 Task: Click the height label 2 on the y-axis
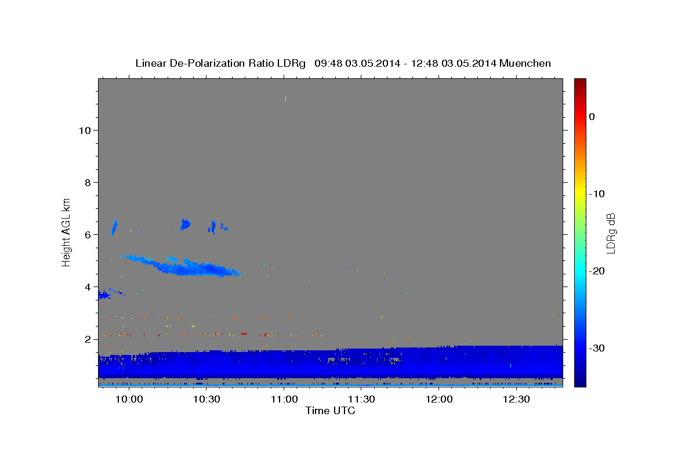pos(88,339)
